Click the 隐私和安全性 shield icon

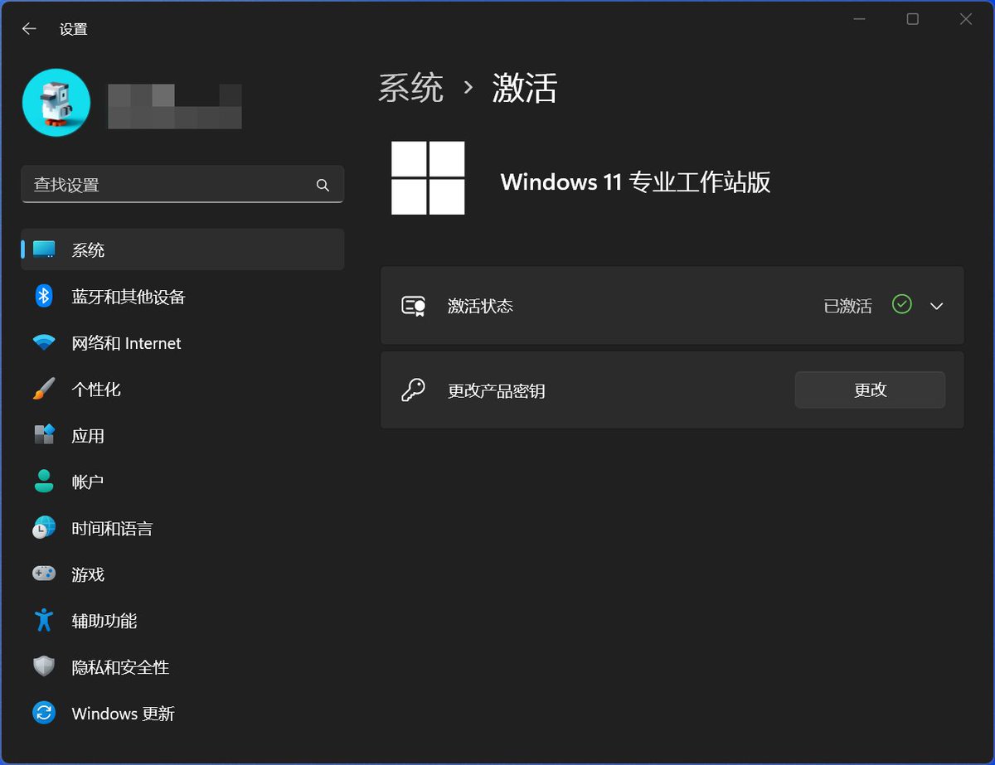pyautogui.click(x=44, y=666)
